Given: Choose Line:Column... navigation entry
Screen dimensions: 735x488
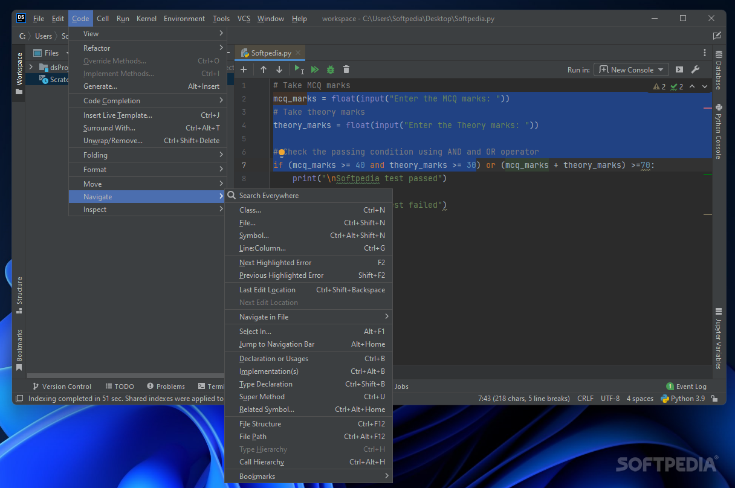Looking at the screenshot, I should click(x=308, y=248).
